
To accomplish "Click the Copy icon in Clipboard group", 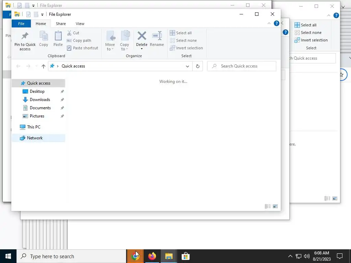I will (44, 36).
